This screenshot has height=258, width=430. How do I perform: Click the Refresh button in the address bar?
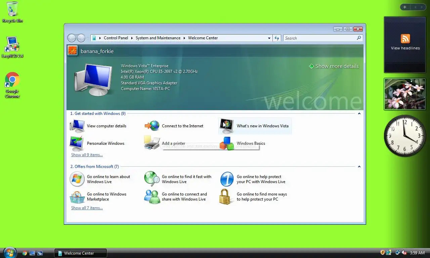[277, 38]
